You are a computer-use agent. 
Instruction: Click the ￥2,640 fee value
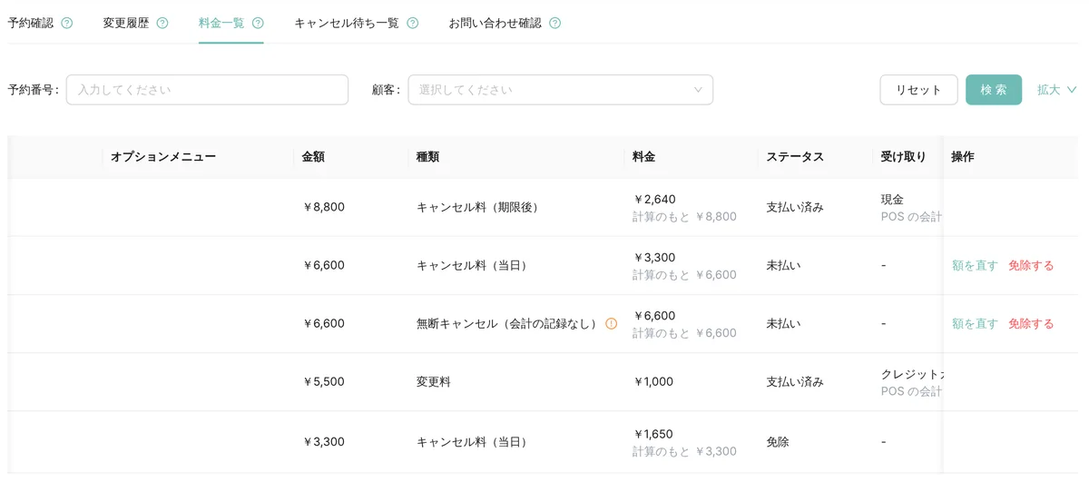(654, 200)
